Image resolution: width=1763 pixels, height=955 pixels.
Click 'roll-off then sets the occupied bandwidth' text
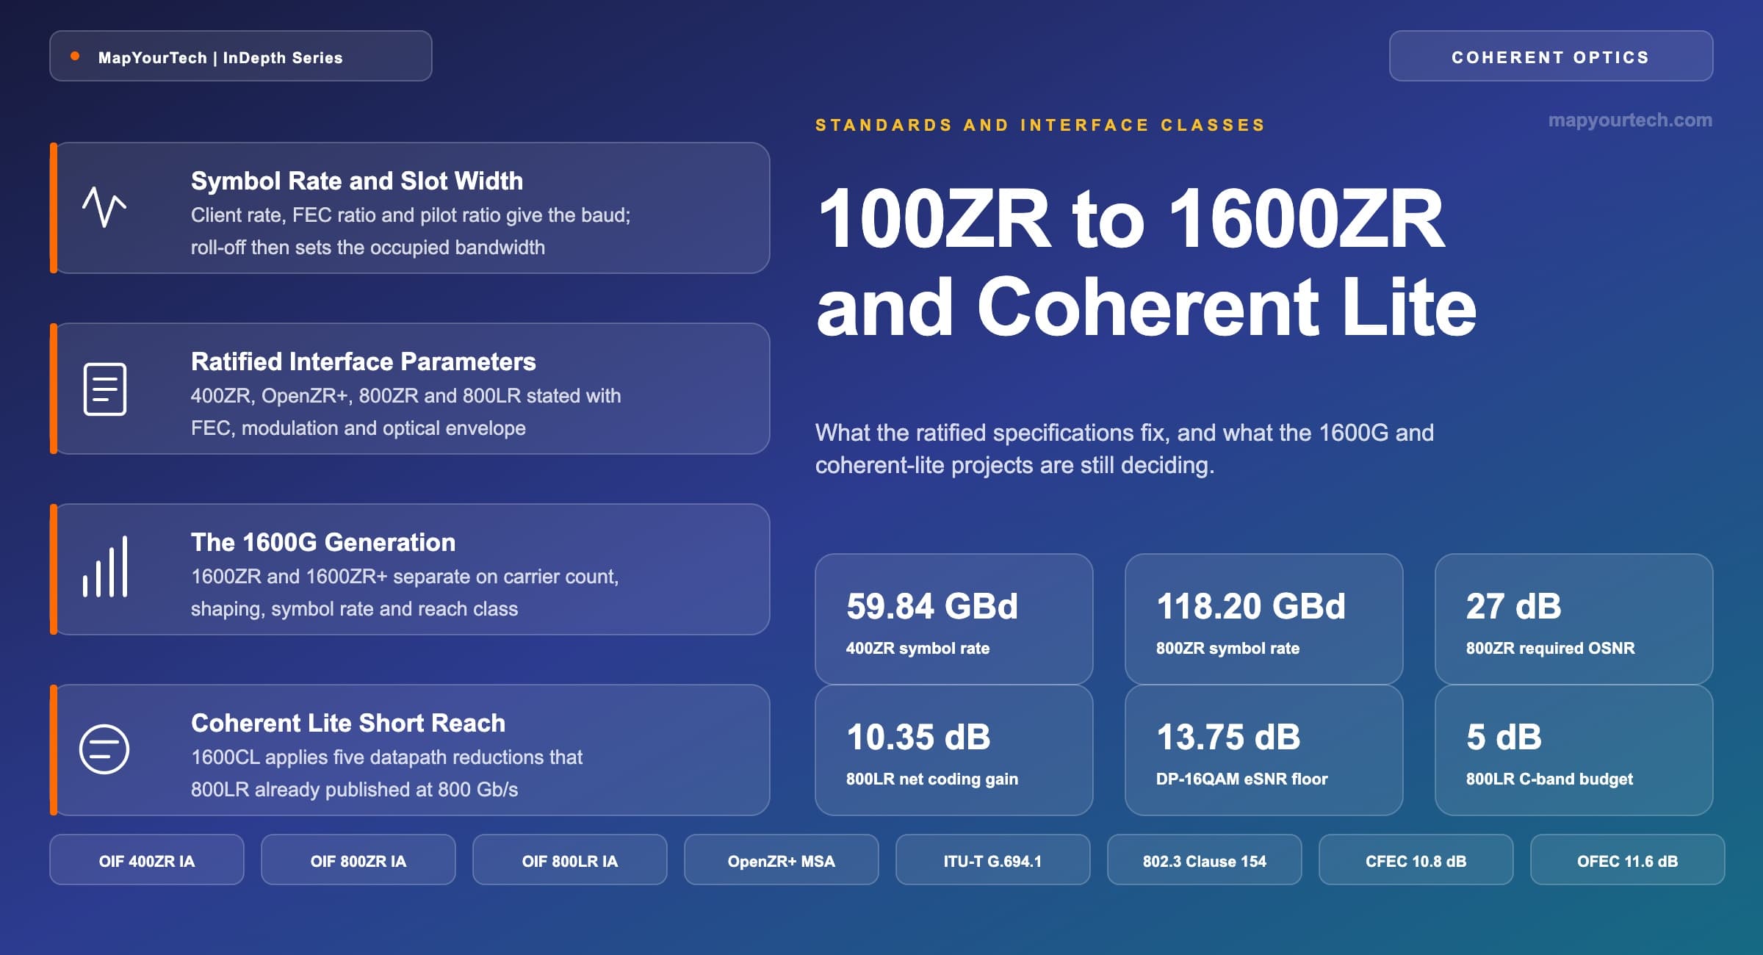click(x=368, y=247)
